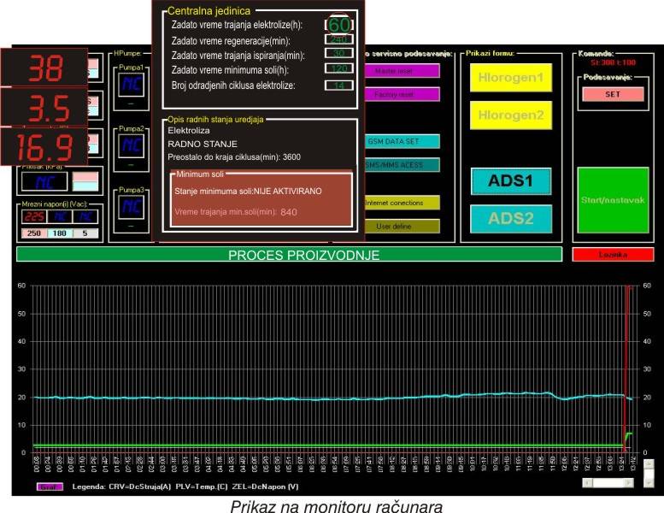Click the PROCES PROIZVODNJE green bar

[289, 255]
